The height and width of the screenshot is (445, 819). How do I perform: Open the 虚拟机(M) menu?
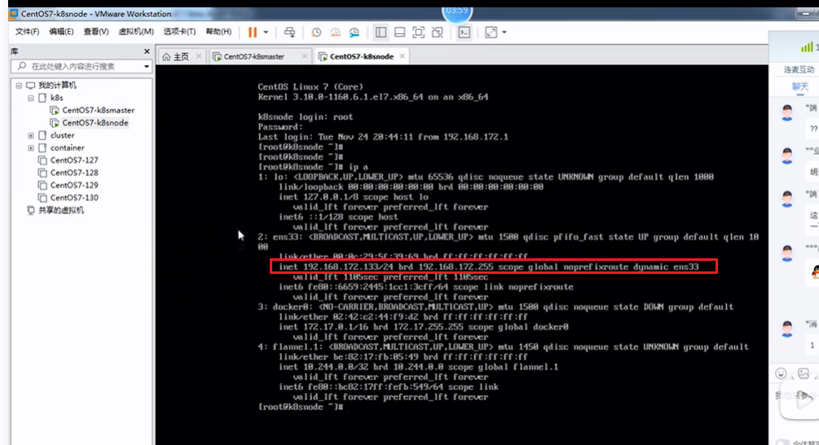click(x=136, y=32)
